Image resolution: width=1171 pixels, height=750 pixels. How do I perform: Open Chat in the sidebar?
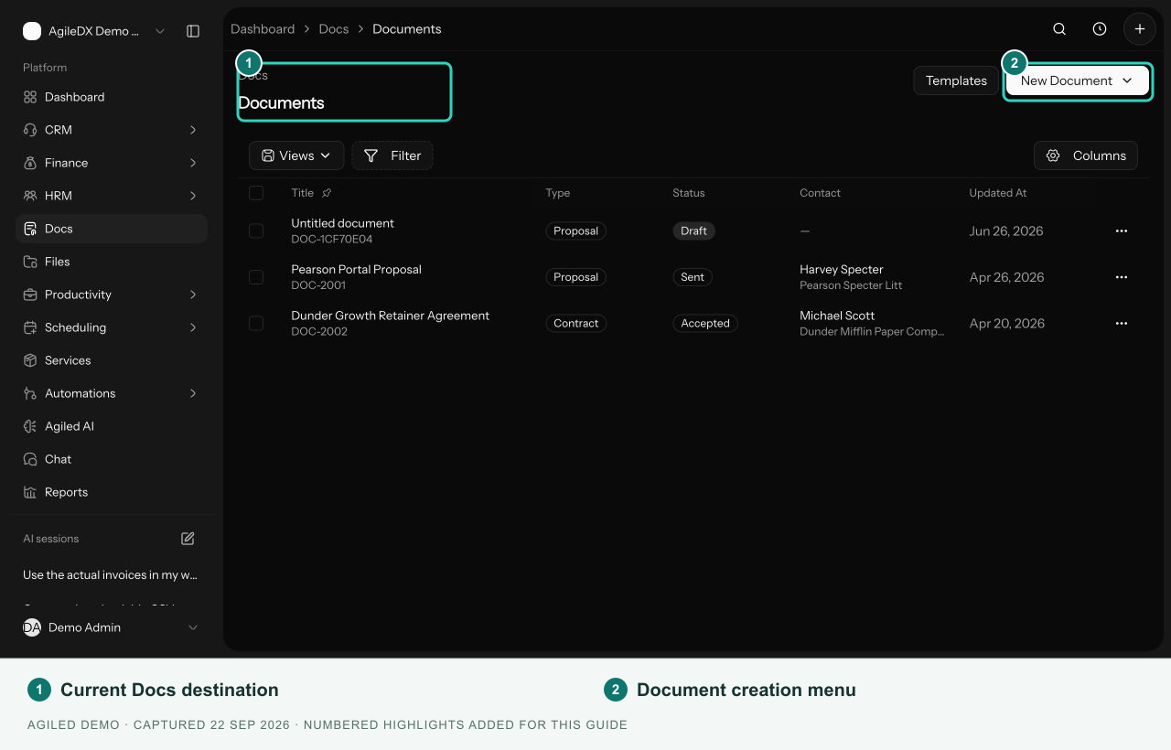tap(112, 459)
